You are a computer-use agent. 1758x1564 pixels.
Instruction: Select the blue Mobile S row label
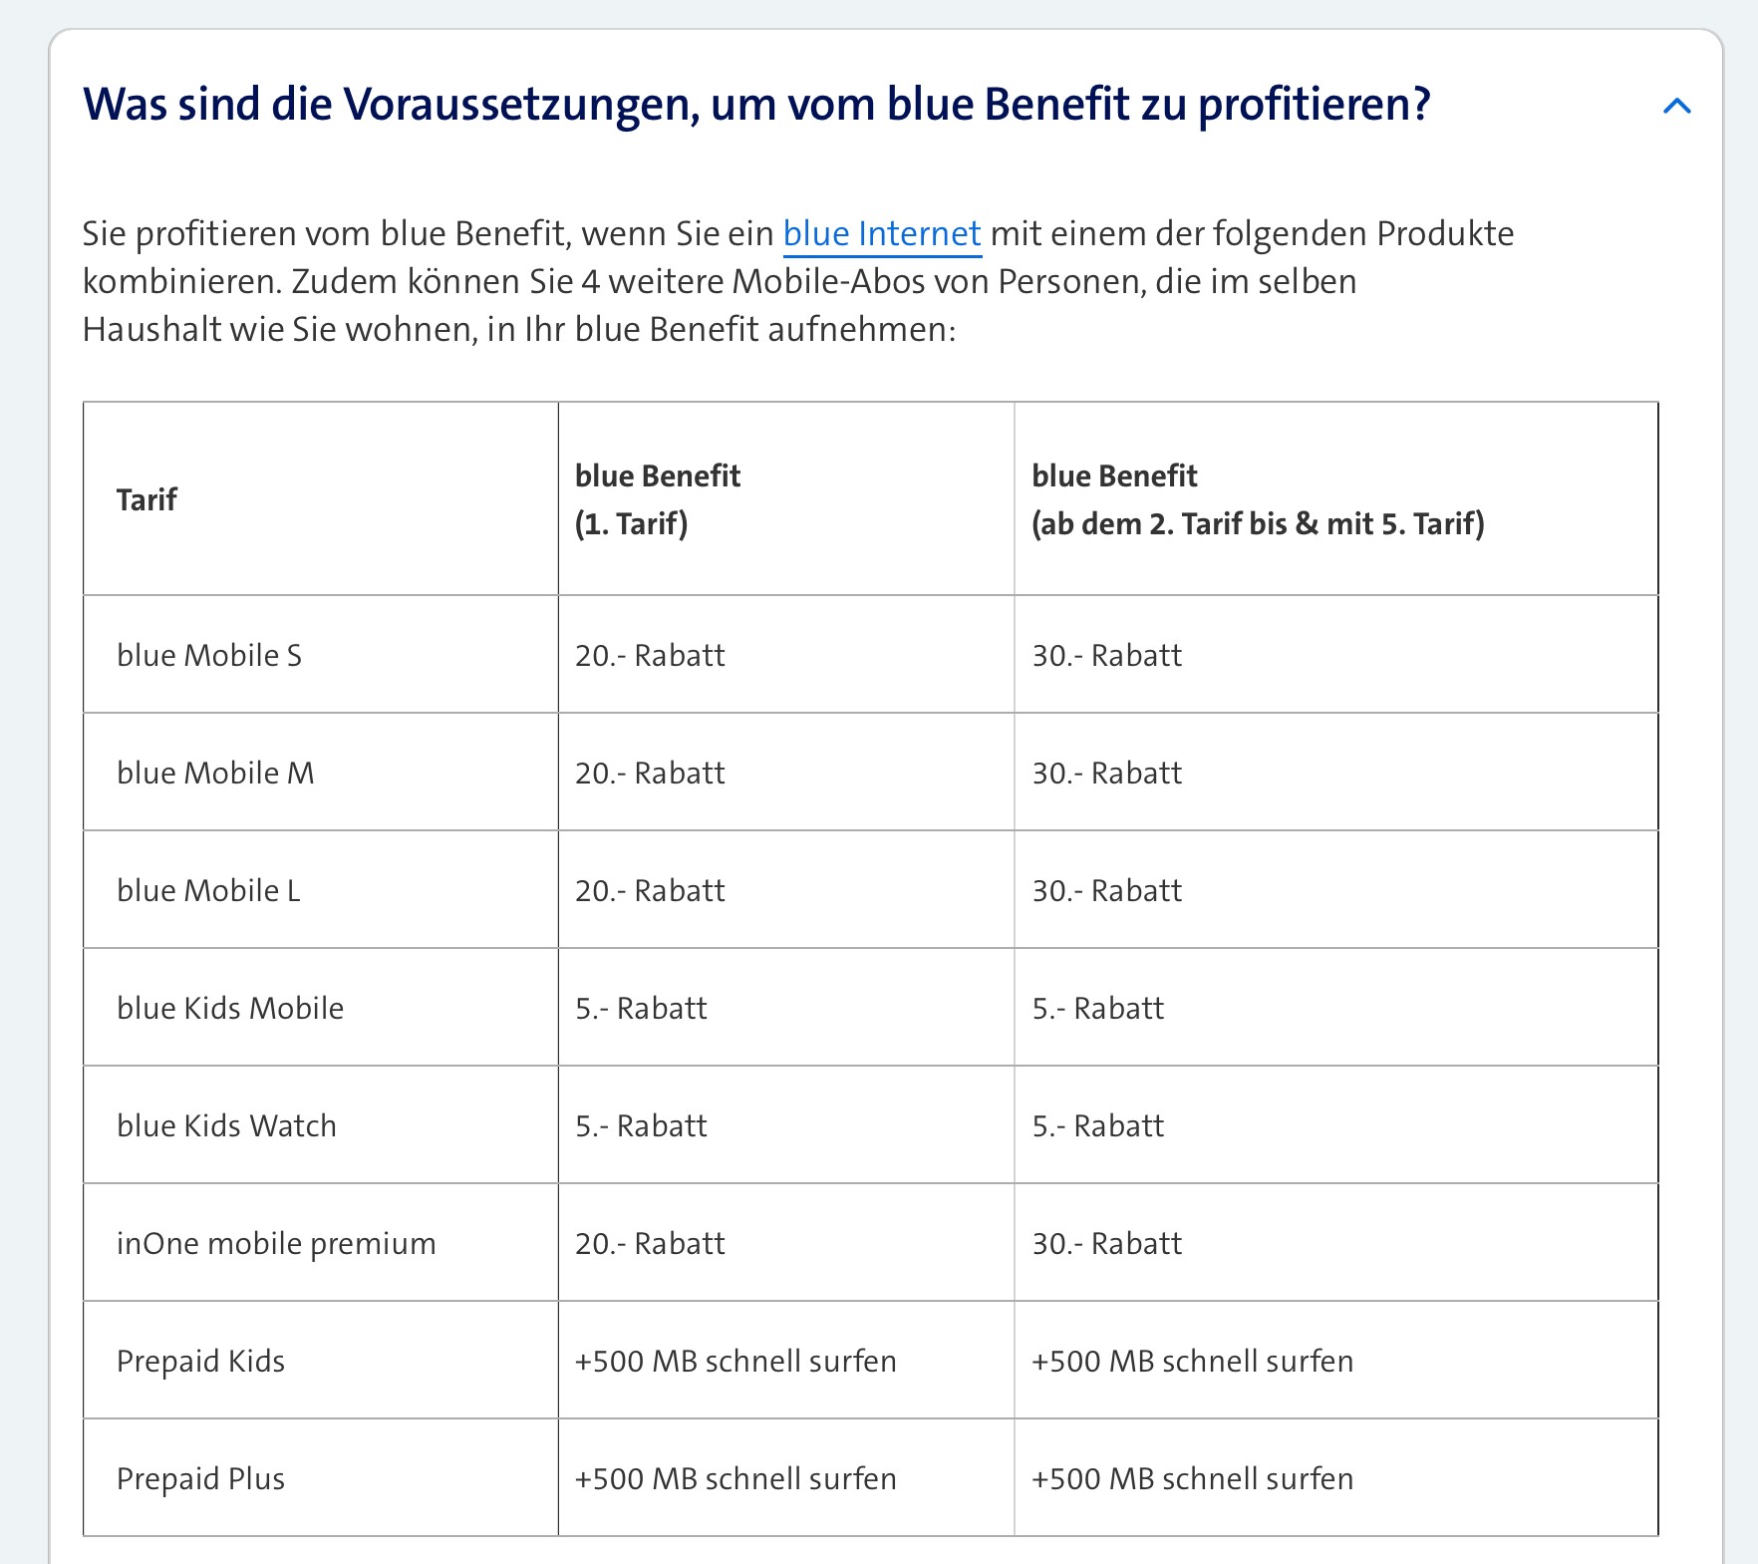click(209, 656)
